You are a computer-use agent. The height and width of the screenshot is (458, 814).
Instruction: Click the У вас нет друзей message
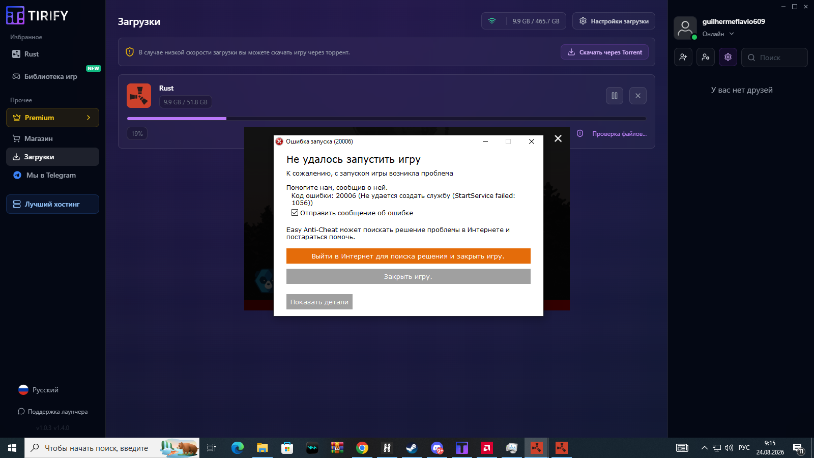742,90
